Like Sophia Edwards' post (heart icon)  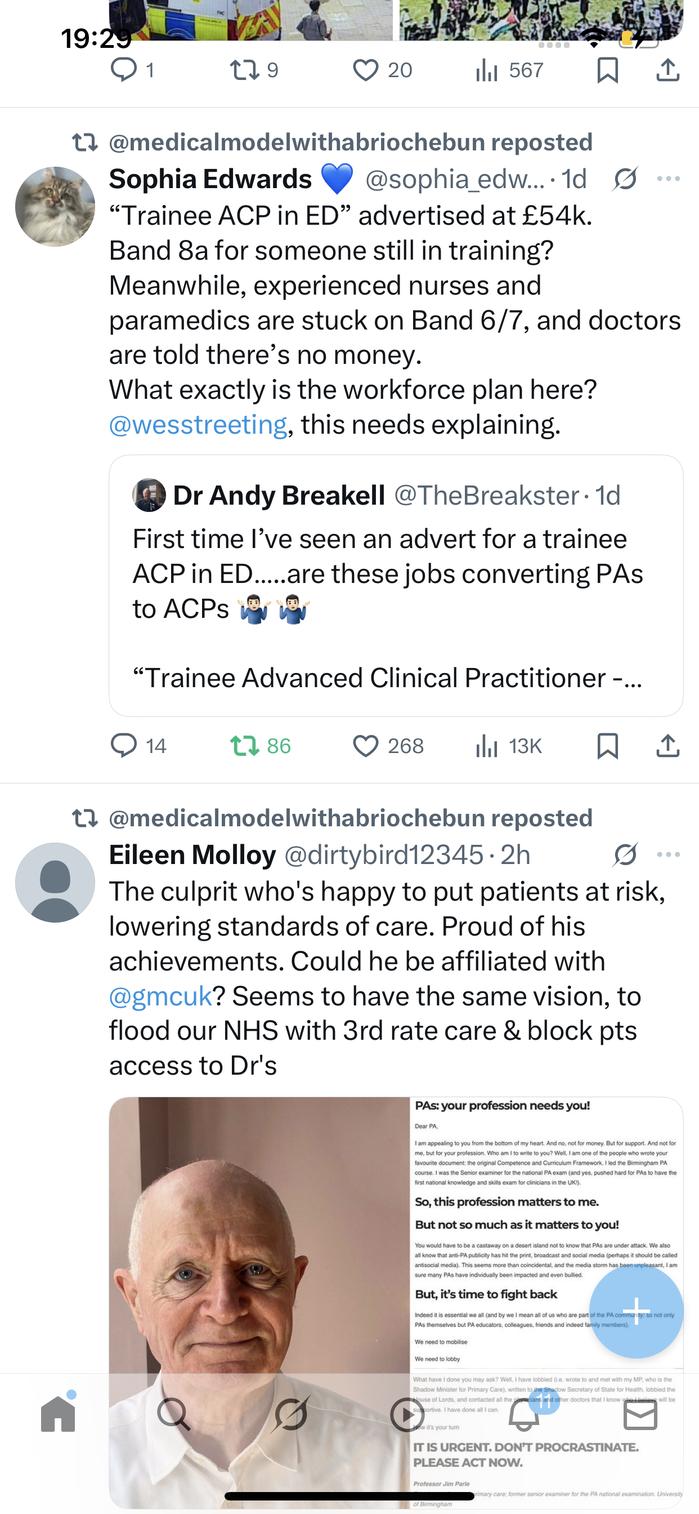pos(365,746)
